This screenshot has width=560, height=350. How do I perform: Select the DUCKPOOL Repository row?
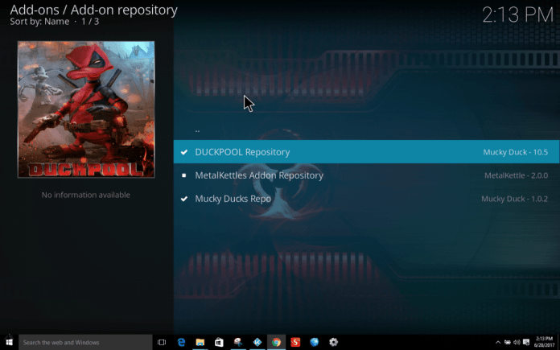point(366,152)
